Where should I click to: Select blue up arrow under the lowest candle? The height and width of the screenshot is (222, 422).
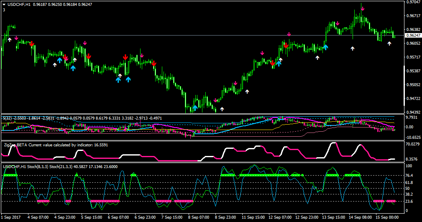coord(195,108)
